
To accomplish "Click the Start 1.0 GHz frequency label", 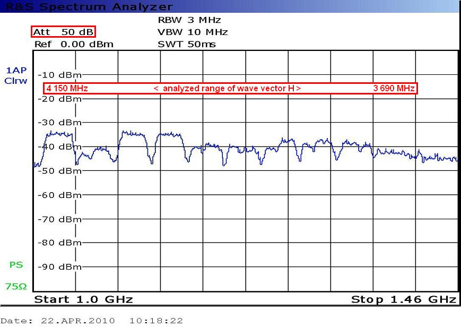I will [83, 299].
